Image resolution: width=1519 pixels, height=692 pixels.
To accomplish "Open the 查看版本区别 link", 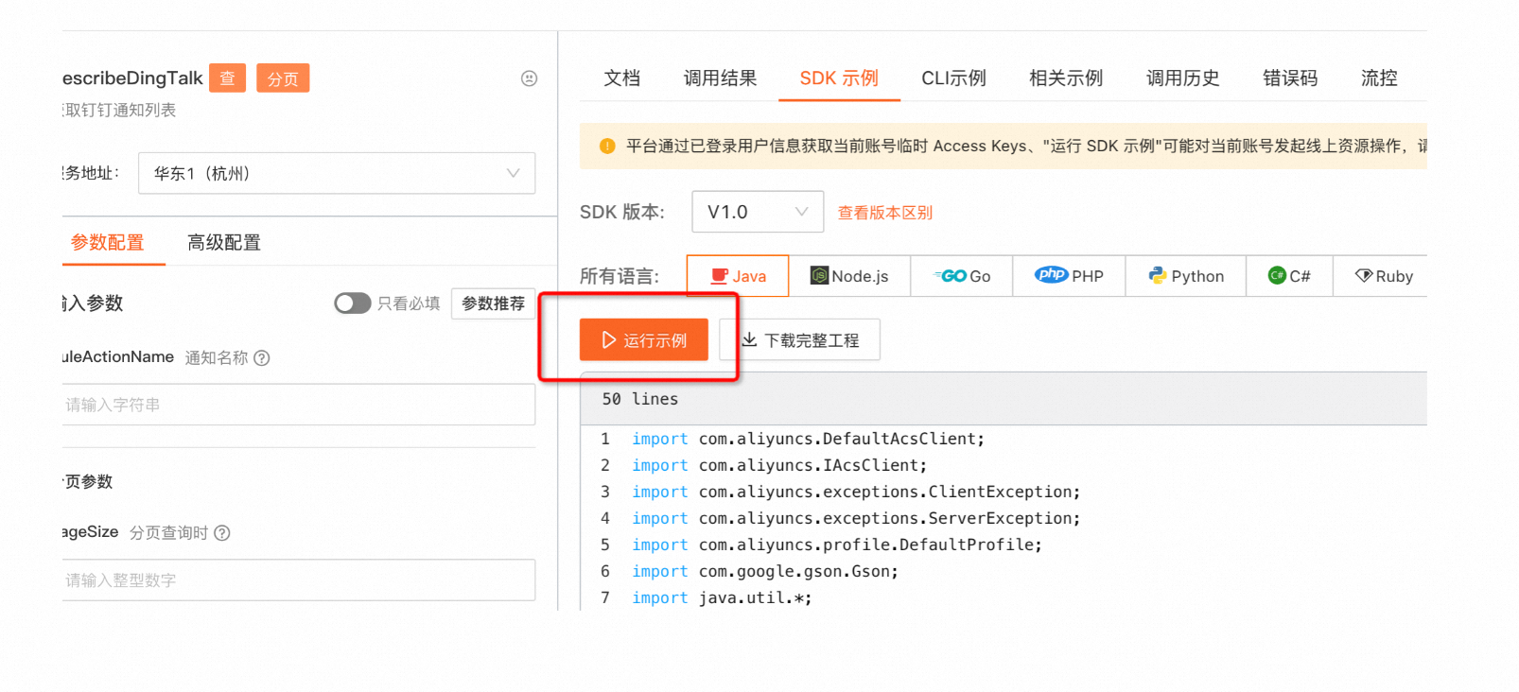I will click(x=884, y=213).
